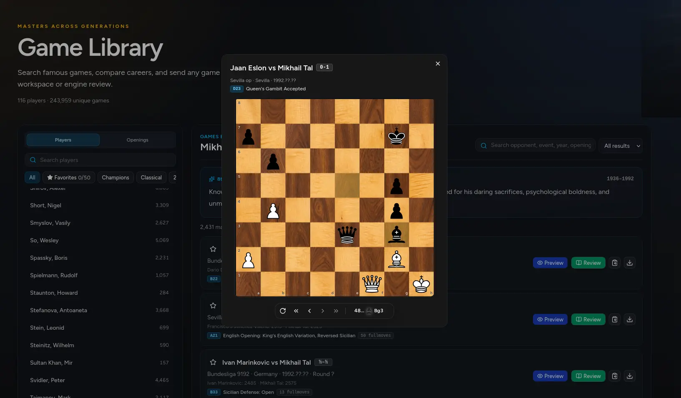Filter players by Classical

tap(151, 177)
